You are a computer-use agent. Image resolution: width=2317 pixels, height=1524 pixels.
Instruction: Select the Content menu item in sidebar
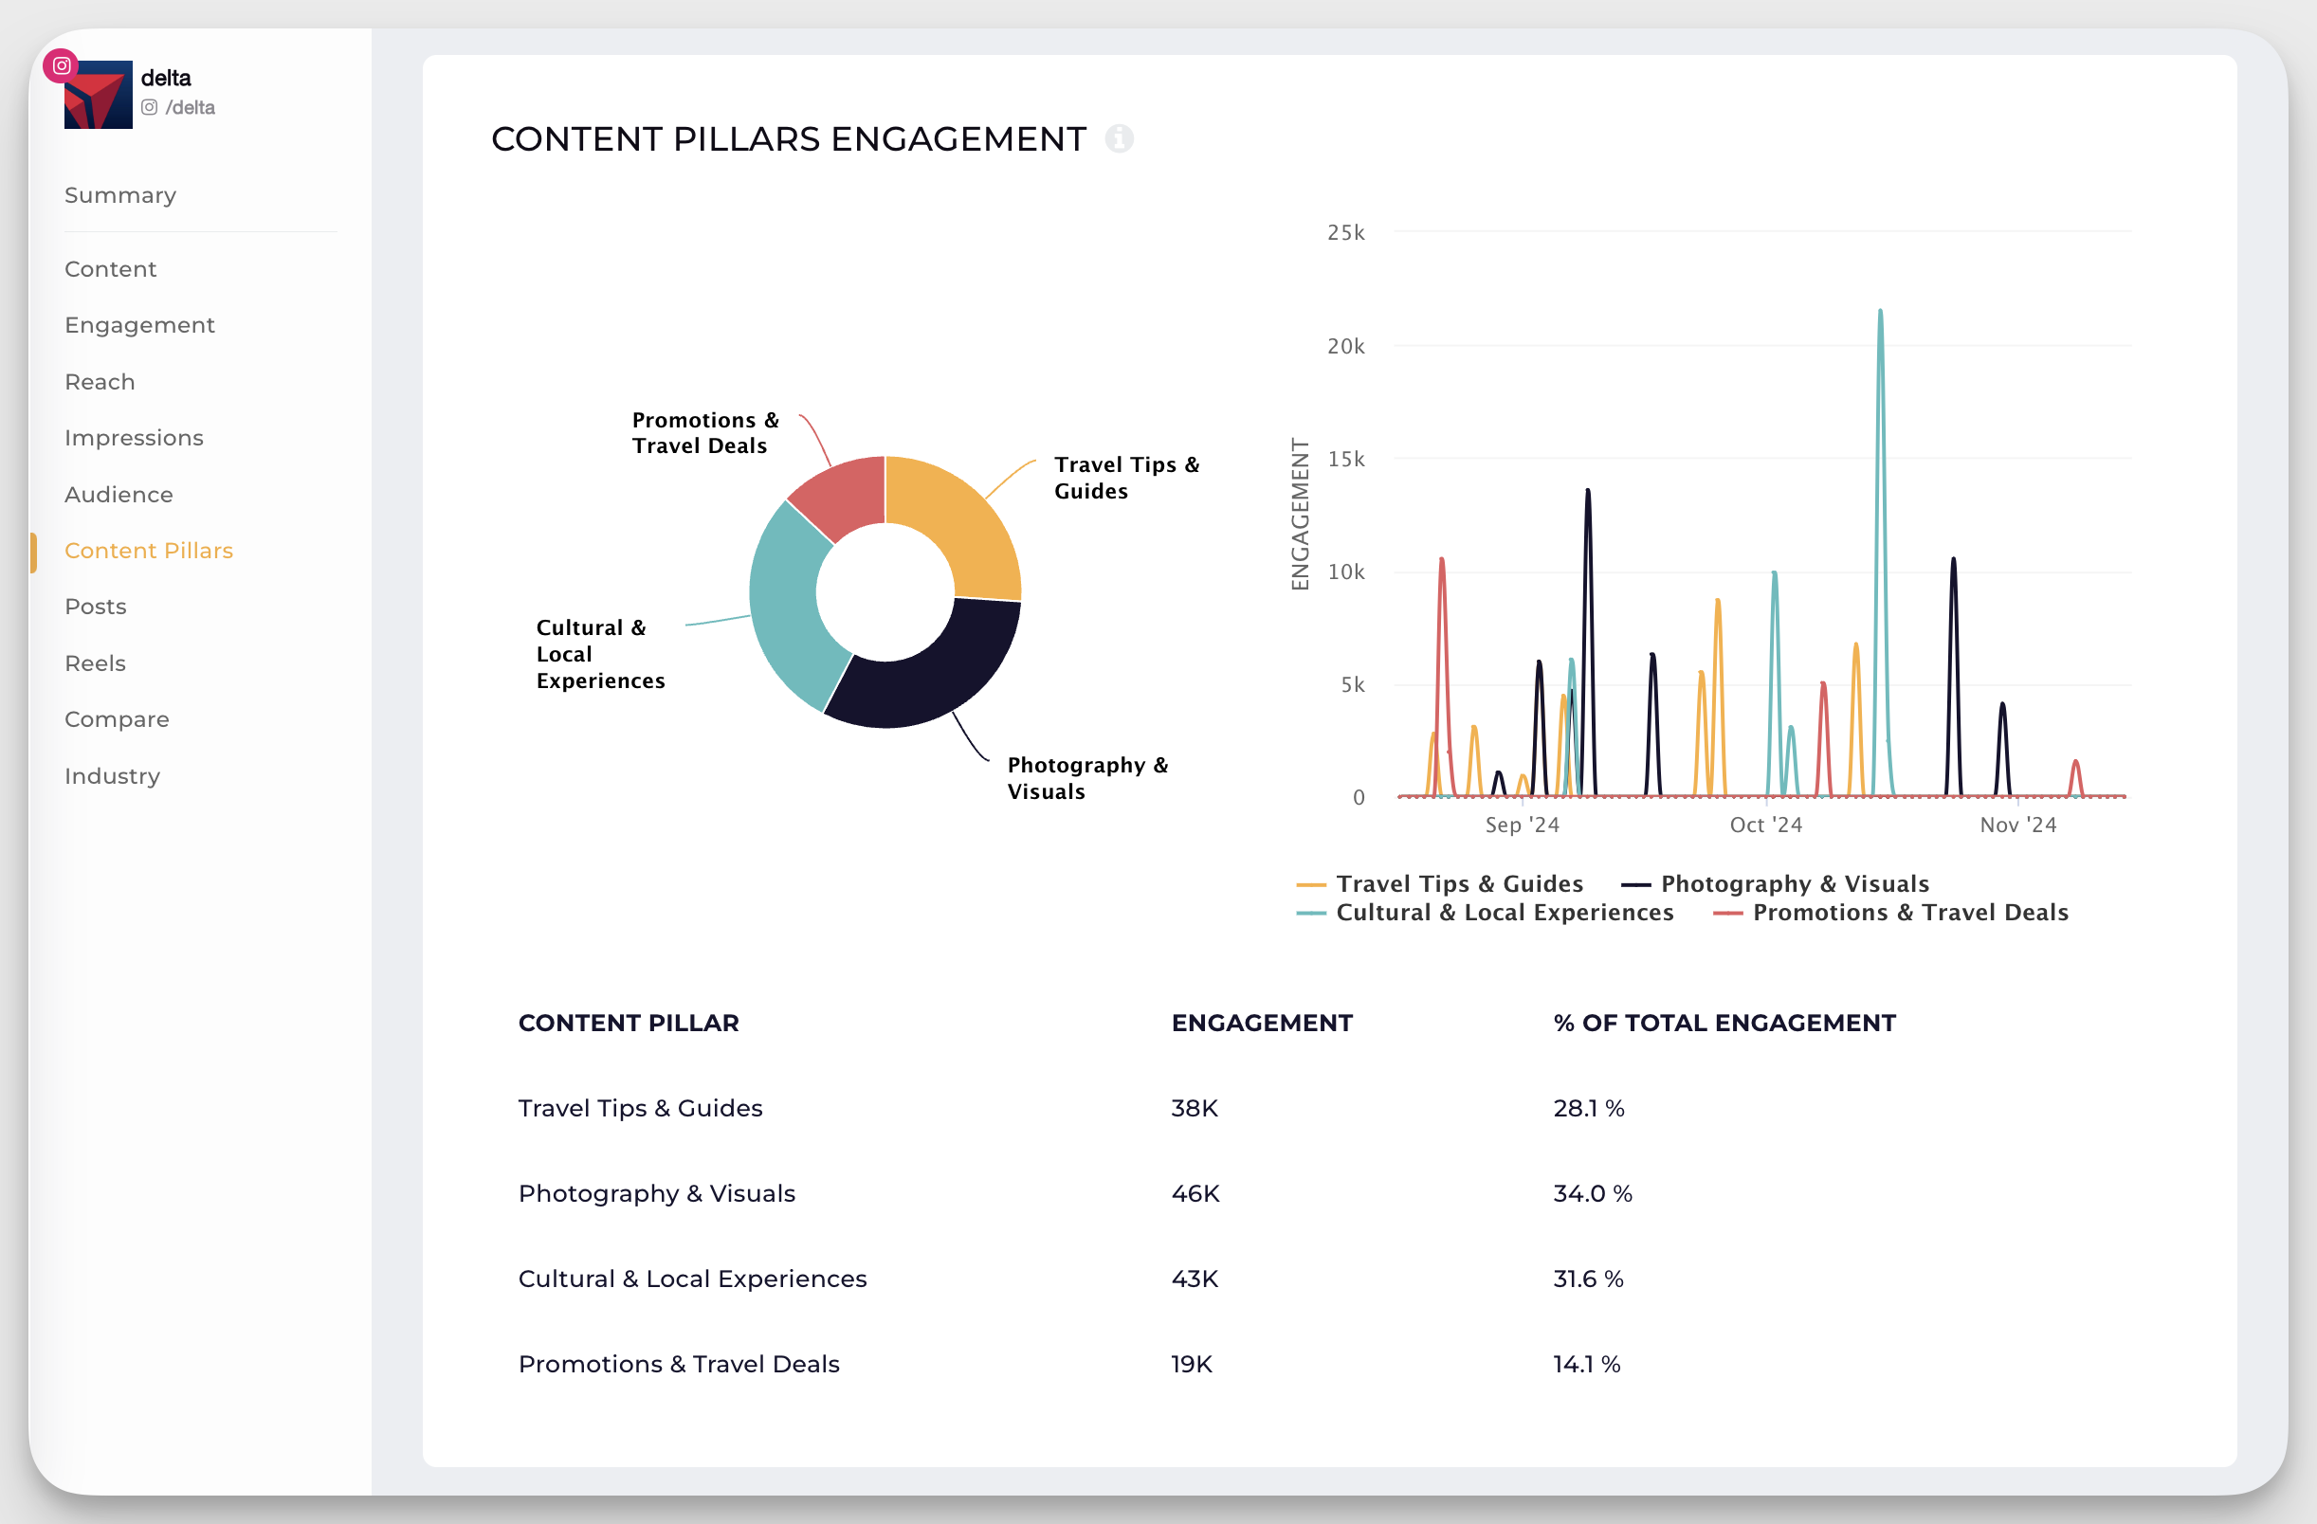click(111, 267)
